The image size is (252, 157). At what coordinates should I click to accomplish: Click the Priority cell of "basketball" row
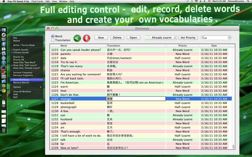point(183,103)
